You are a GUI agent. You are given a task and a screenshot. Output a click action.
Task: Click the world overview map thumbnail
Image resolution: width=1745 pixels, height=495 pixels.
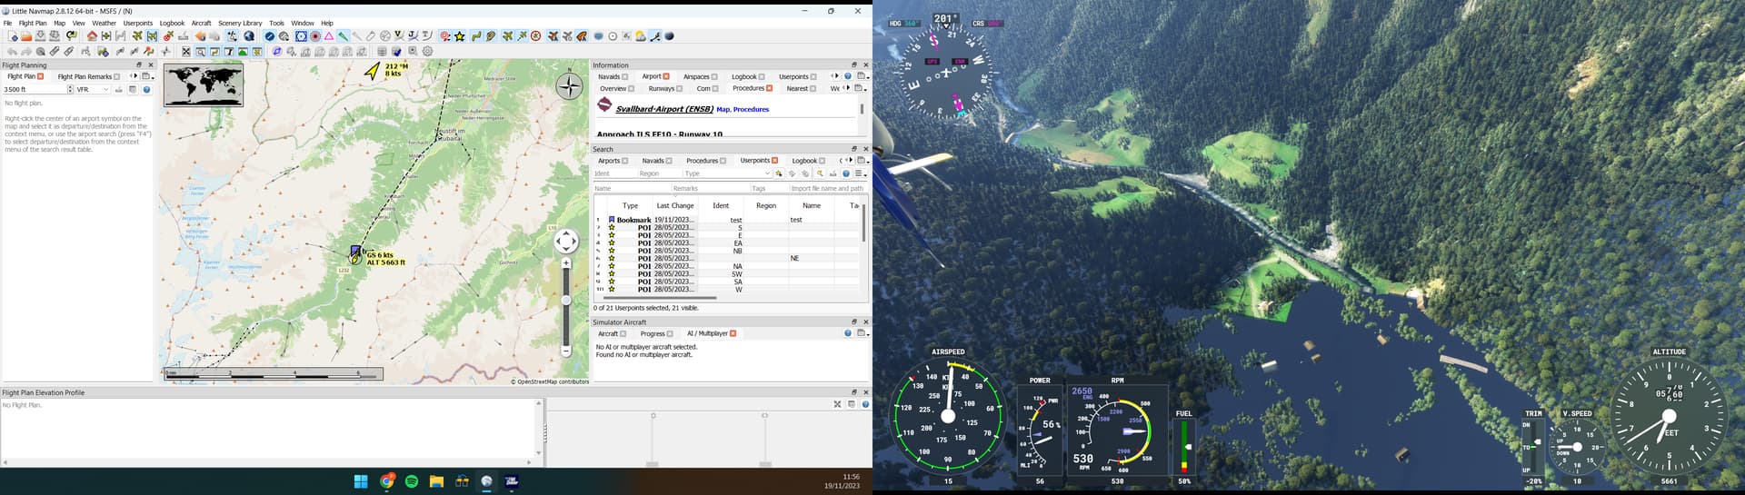[203, 85]
